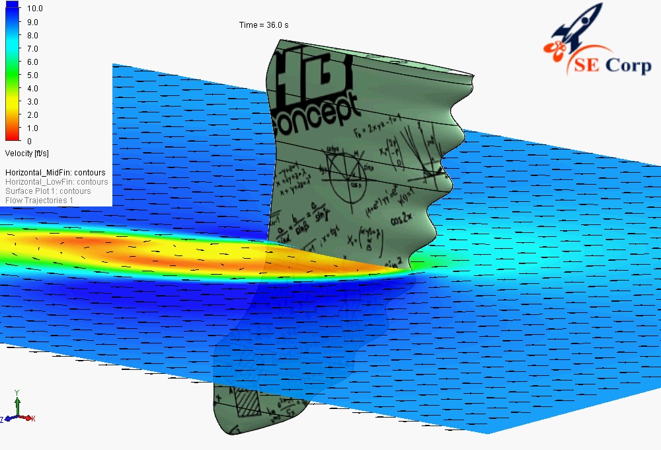Click the green Y axis arrow of the triad
This screenshot has width=661, height=450.
click(x=17, y=403)
